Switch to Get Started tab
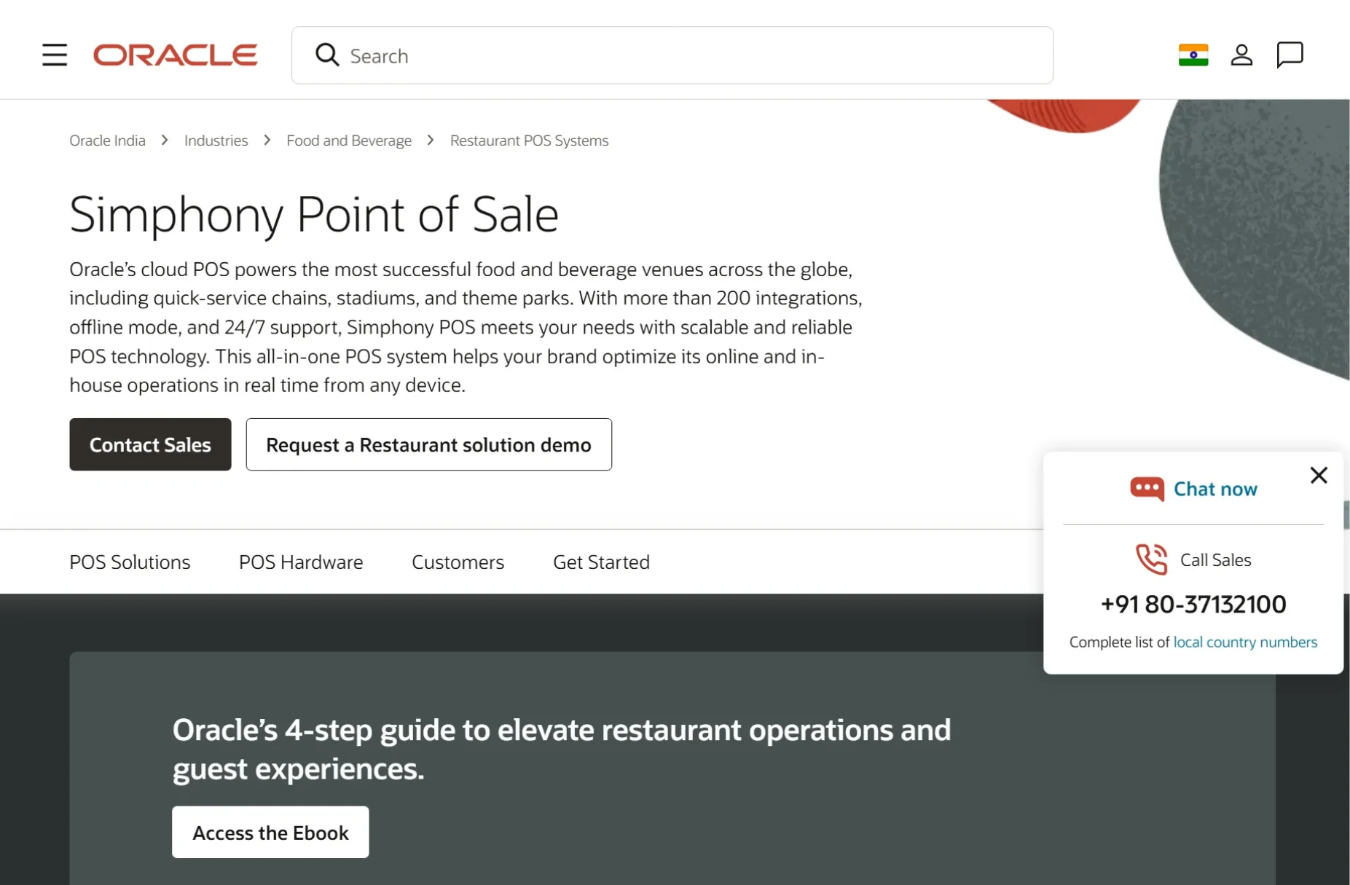The image size is (1350, 885). [601, 562]
